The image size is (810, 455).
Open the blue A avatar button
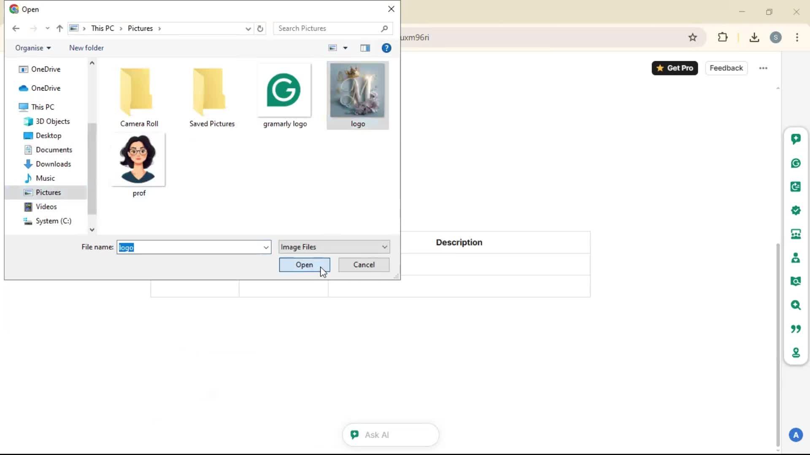(796, 435)
